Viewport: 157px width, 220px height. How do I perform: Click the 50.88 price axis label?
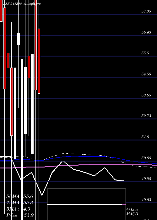146,158
